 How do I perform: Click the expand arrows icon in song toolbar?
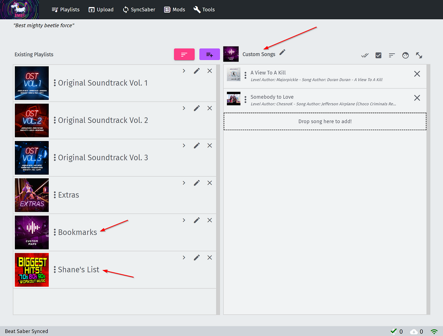point(419,55)
